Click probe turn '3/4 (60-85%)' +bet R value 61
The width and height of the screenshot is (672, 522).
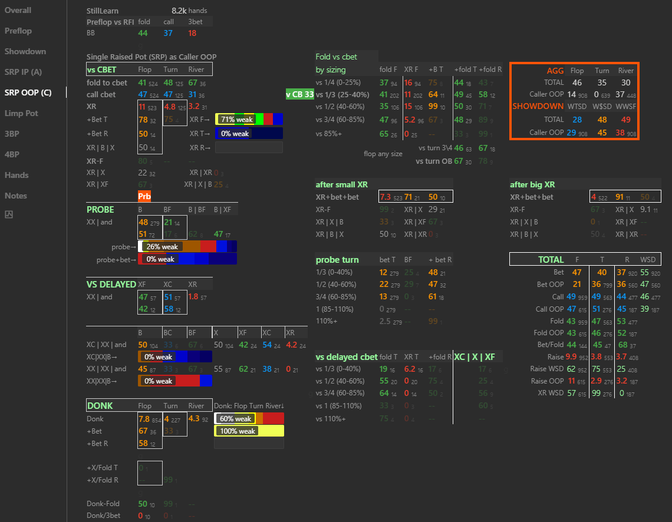(x=433, y=296)
